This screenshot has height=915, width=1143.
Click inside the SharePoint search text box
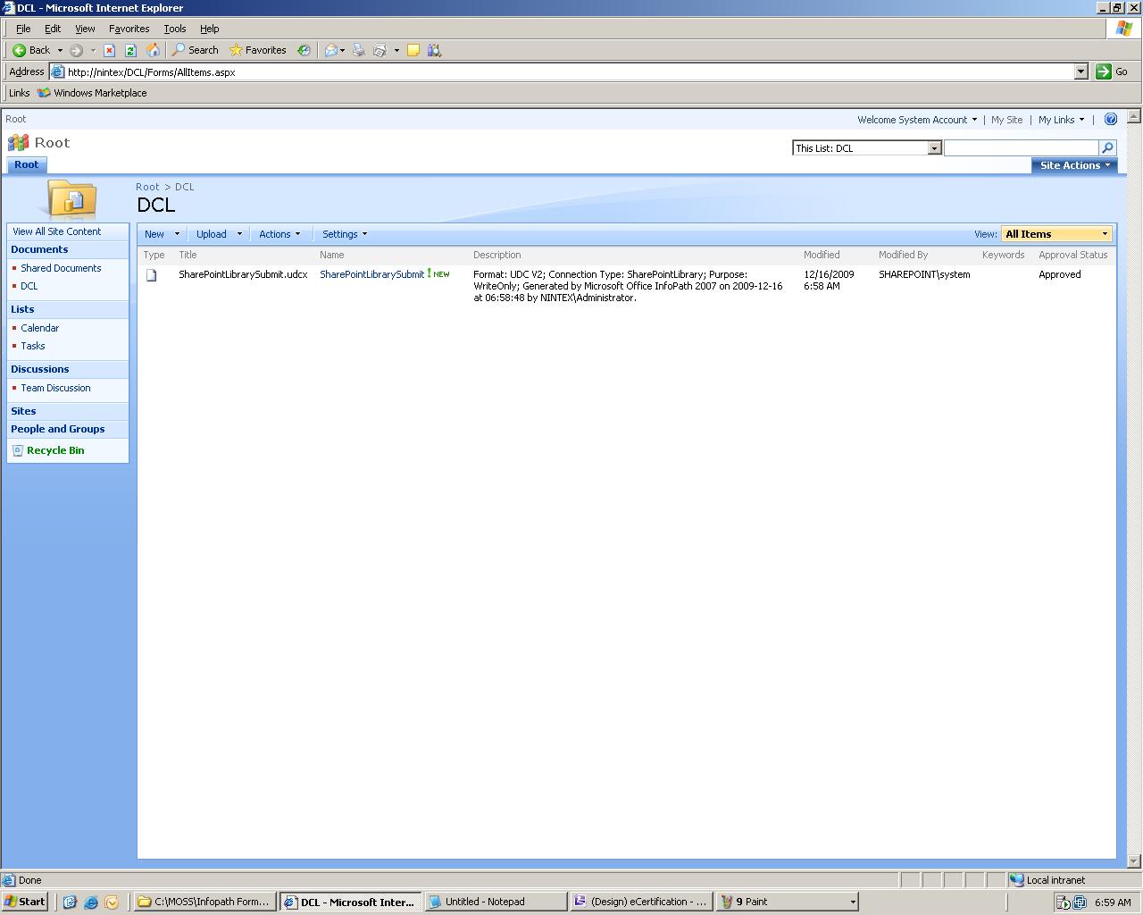(1022, 147)
